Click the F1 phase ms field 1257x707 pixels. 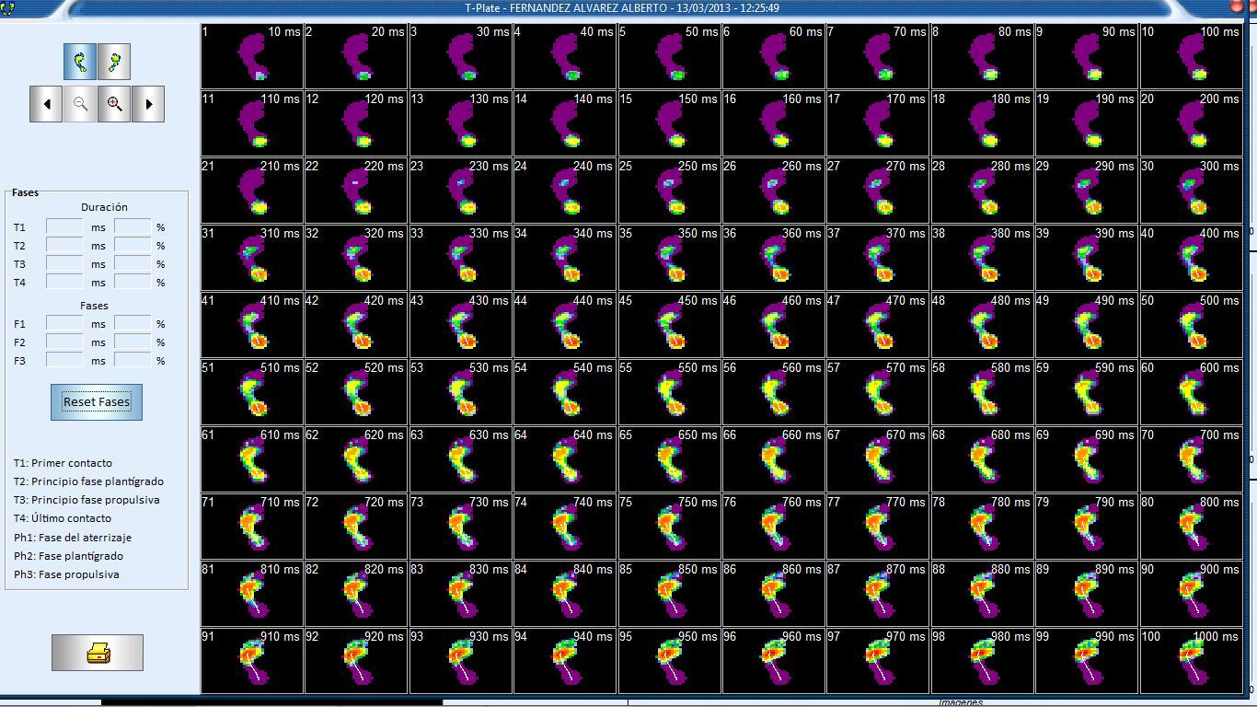tap(64, 324)
